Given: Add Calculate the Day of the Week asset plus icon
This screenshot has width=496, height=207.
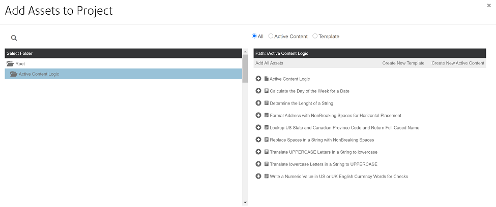Looking at the screenshot, I should tap(258, 91).
